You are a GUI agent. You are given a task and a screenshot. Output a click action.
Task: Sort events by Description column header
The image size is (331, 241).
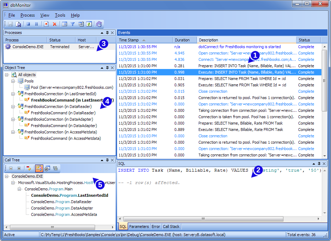[x=247, y=40]
